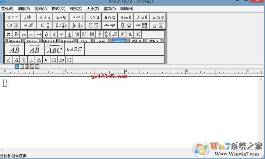Open the underbar and overbar templates palette

coord(93,25)
